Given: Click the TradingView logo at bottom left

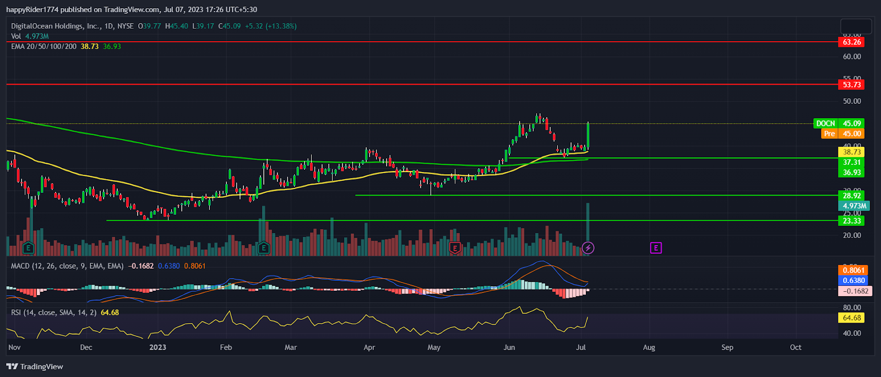Looking at the screenshot, I should pos(35,367).
